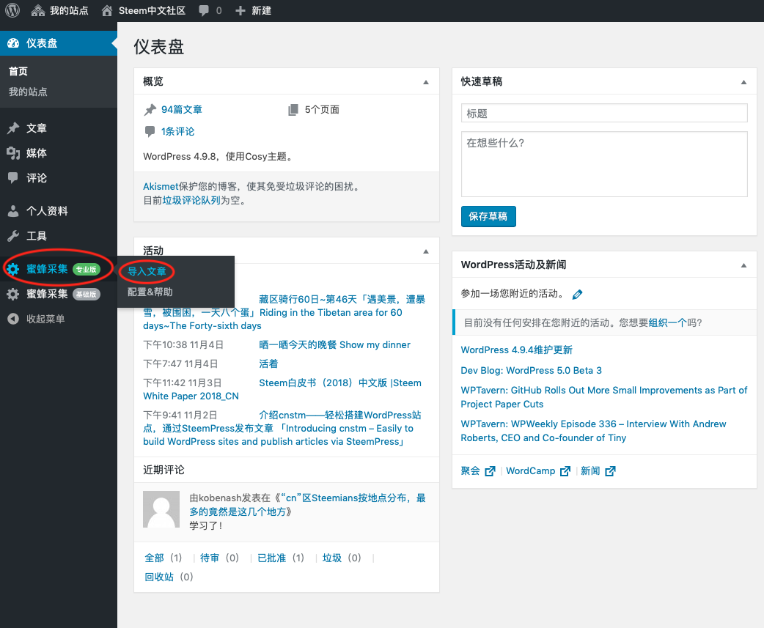Screen dimensions: 764x628
Task: Collapse the 快速草稿 panel
Action: coord(743,82)
